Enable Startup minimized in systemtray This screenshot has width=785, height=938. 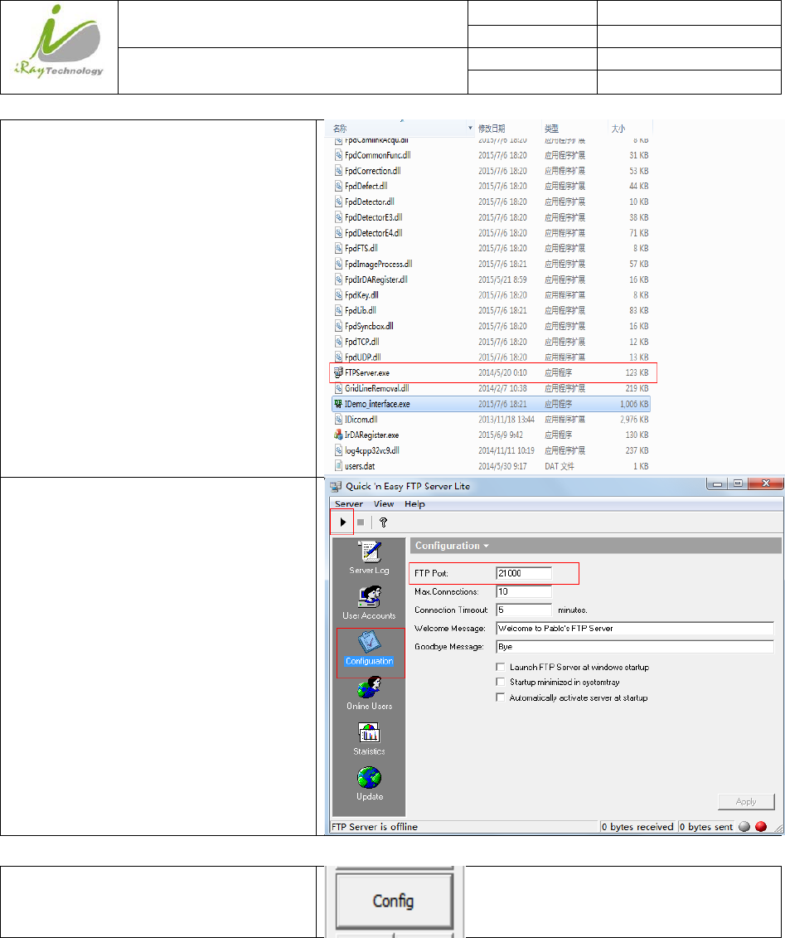click(x=501, y=682)
